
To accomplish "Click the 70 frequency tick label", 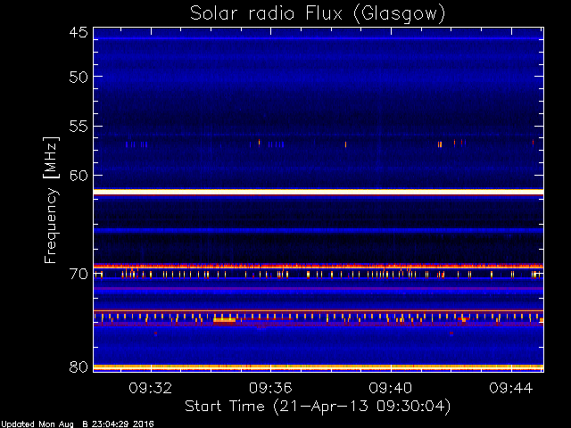I will point(79,274).
